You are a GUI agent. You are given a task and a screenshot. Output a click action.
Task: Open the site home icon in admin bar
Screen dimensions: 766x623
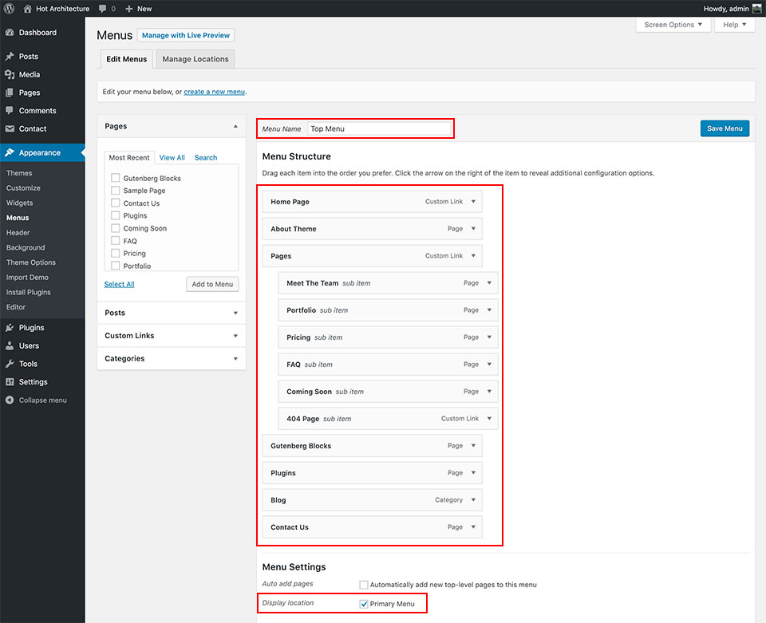27,9
